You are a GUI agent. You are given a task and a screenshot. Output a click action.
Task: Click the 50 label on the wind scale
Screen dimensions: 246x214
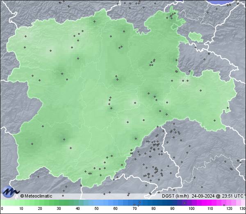tap(97, 209)
